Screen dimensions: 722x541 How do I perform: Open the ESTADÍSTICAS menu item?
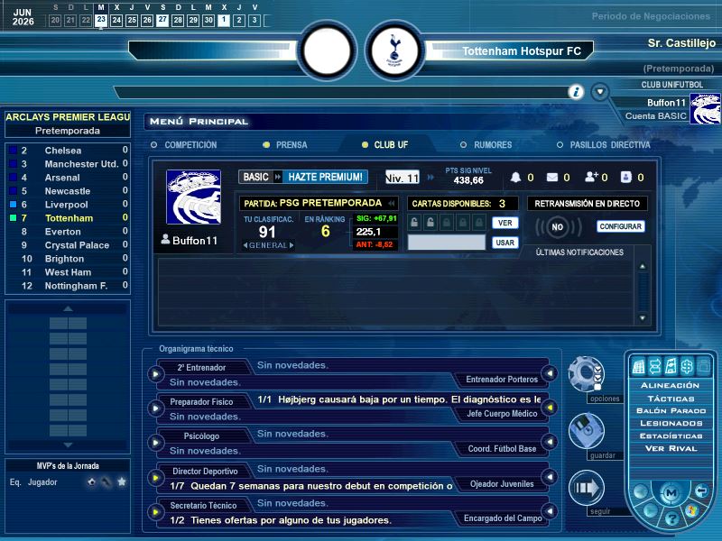671,436
